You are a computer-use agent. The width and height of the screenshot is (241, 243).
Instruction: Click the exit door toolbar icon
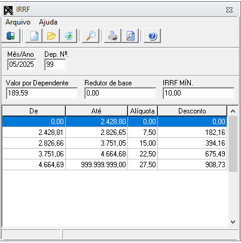point(11,36)
